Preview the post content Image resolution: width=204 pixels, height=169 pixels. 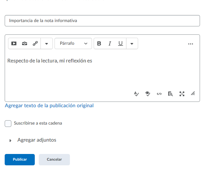170,94
